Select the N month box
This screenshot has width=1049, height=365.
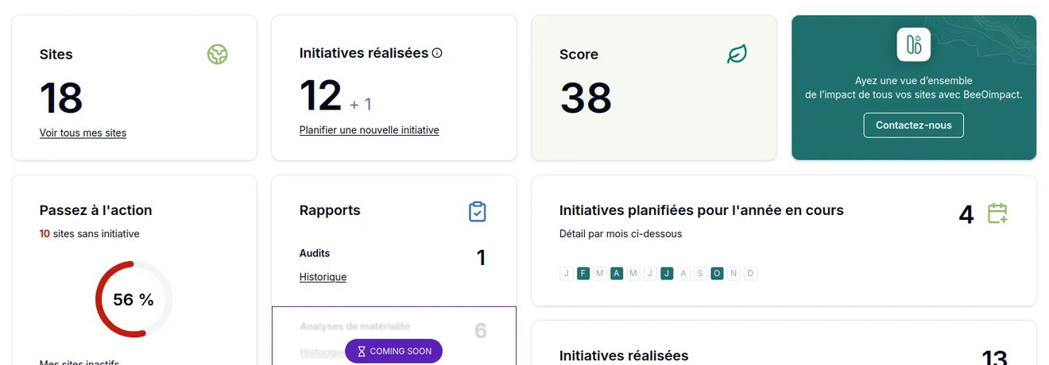click(734, 274)
